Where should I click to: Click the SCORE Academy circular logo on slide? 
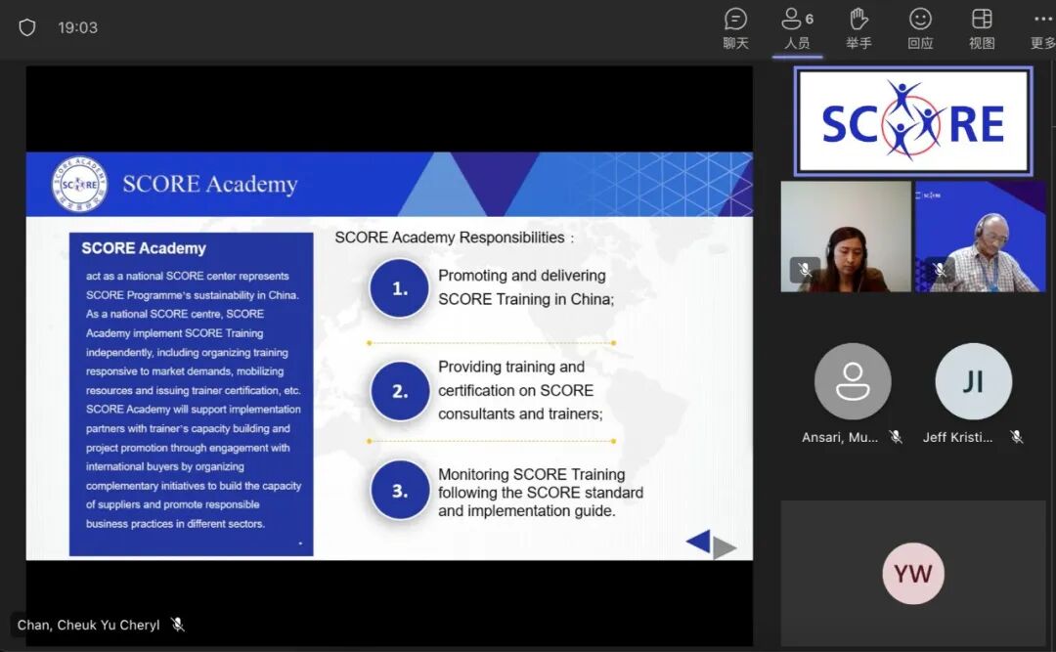[x=80, y=184]
